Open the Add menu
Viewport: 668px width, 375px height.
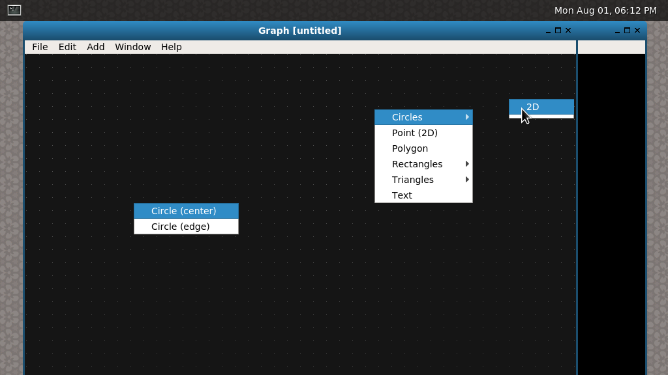[x=95, y=47]
